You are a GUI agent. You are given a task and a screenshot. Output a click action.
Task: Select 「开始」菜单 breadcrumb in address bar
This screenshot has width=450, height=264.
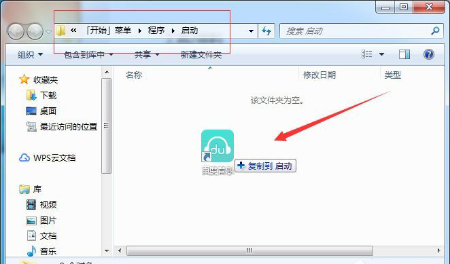click(x=108, y=30)
